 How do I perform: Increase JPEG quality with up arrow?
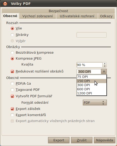(105, 64)
